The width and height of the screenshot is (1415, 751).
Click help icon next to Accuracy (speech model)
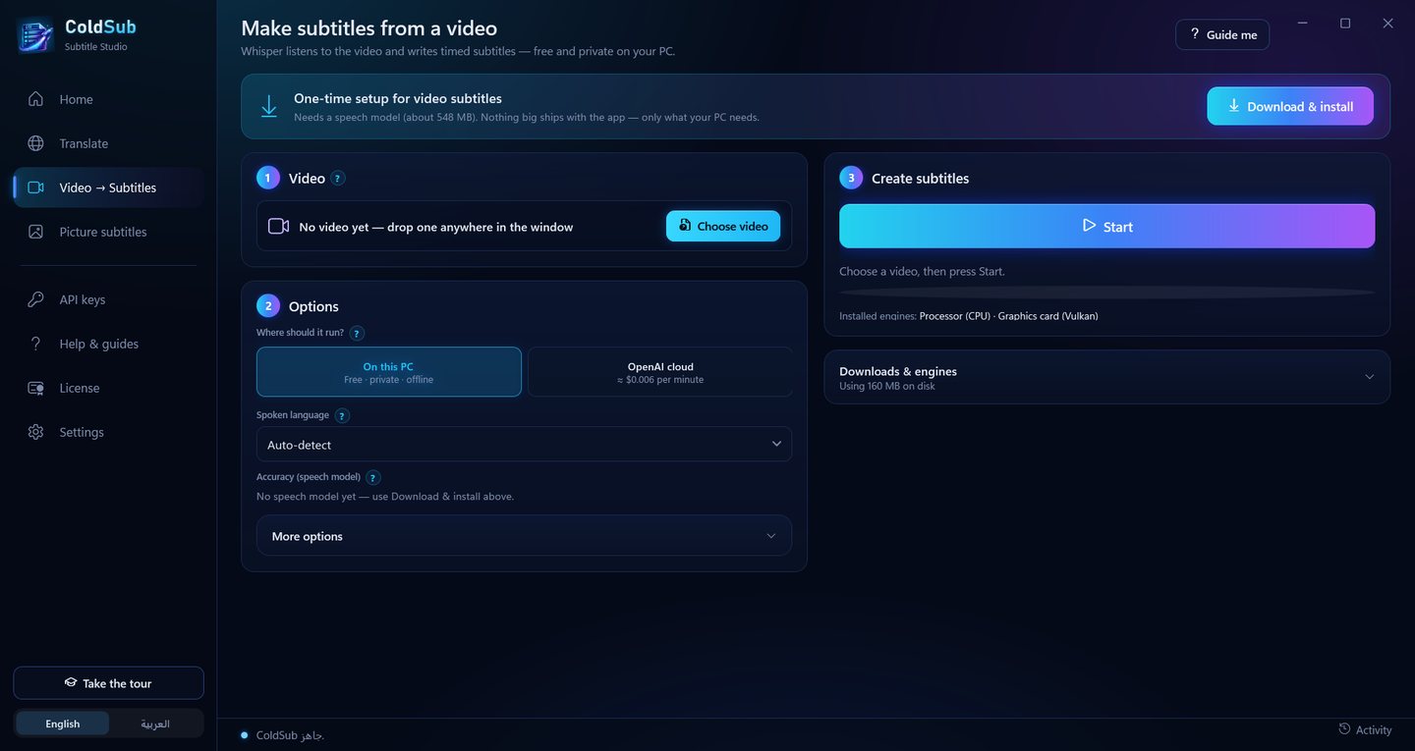[373, 477]
